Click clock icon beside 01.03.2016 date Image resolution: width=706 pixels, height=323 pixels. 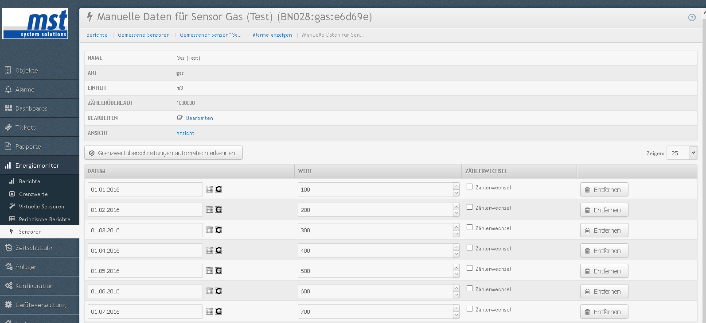[x=218, y=230]
